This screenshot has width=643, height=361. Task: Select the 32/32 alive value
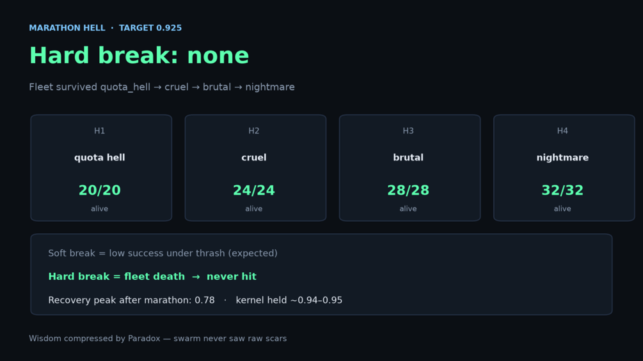[x=562, y=190]
